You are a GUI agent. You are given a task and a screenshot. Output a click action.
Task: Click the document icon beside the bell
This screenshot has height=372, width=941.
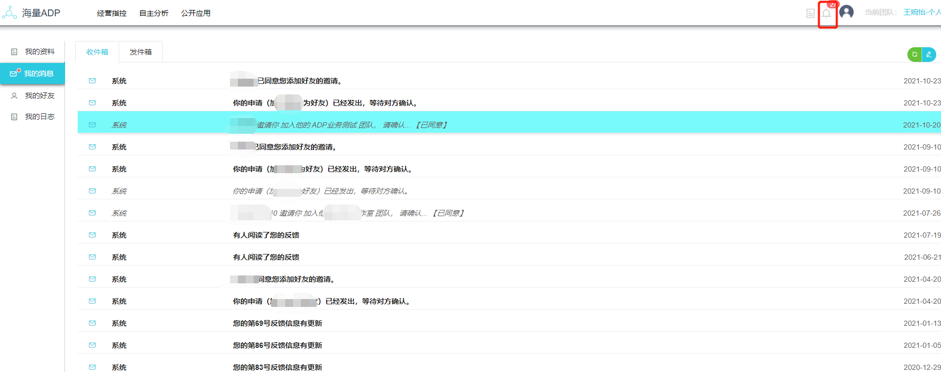pos(810,14)
